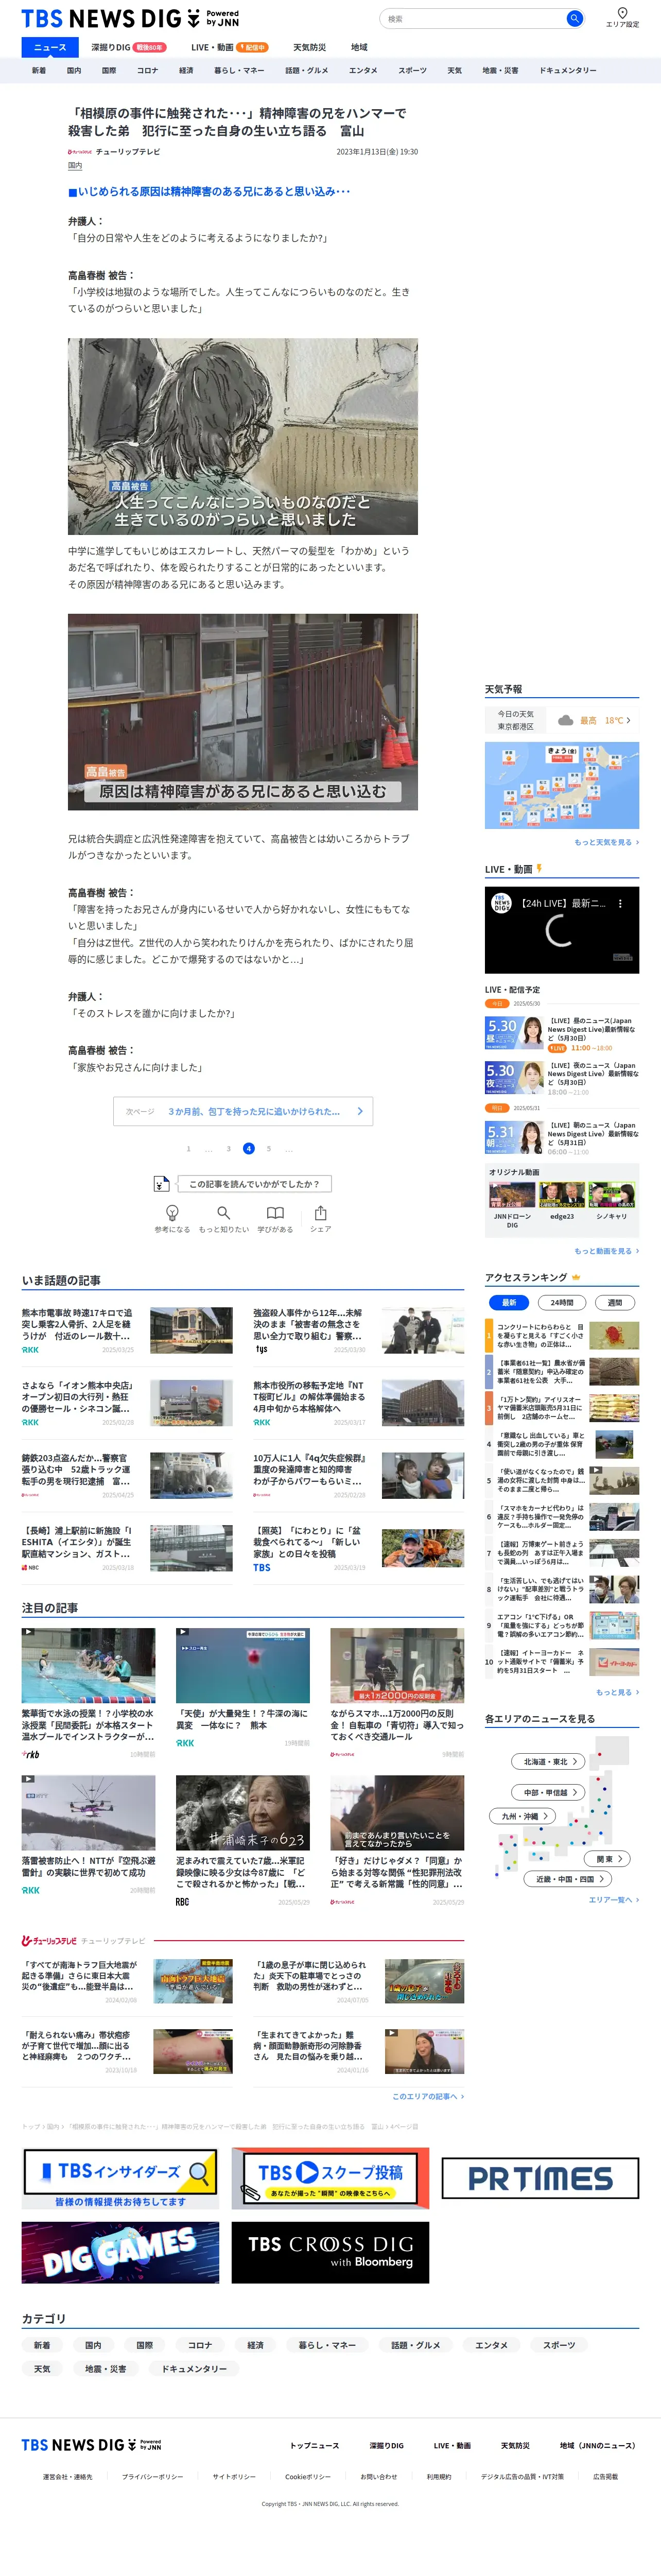Click the footer TBS NEWS DIG logo

point(91,2444)
